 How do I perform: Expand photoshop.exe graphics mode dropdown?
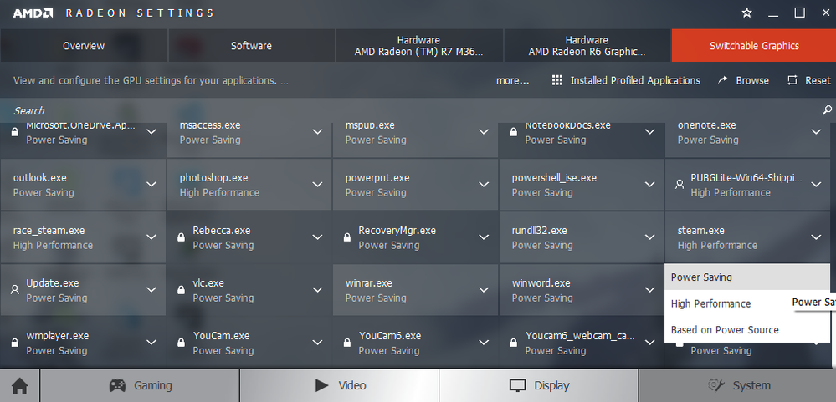point(318,184)
